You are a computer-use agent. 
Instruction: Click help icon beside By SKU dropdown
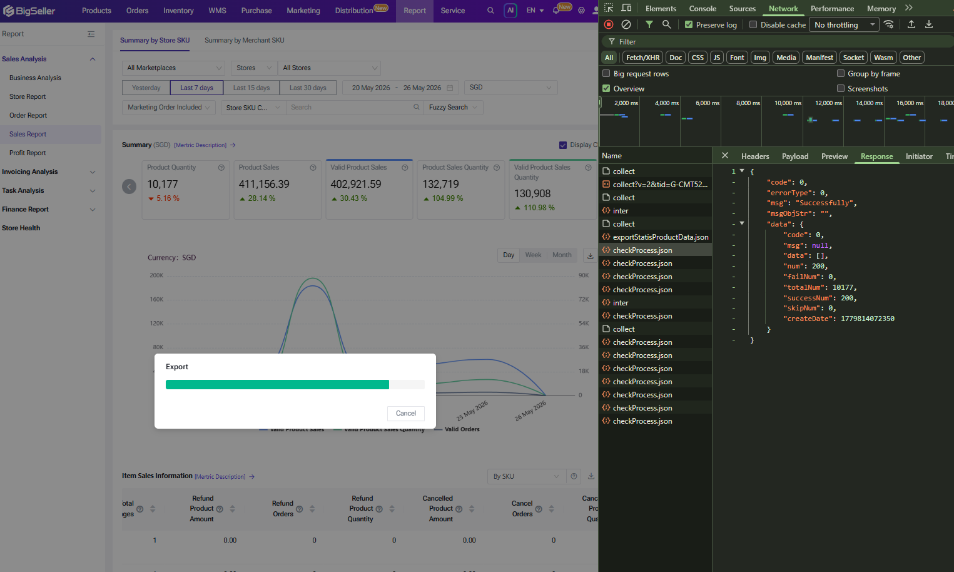[574, 476]
